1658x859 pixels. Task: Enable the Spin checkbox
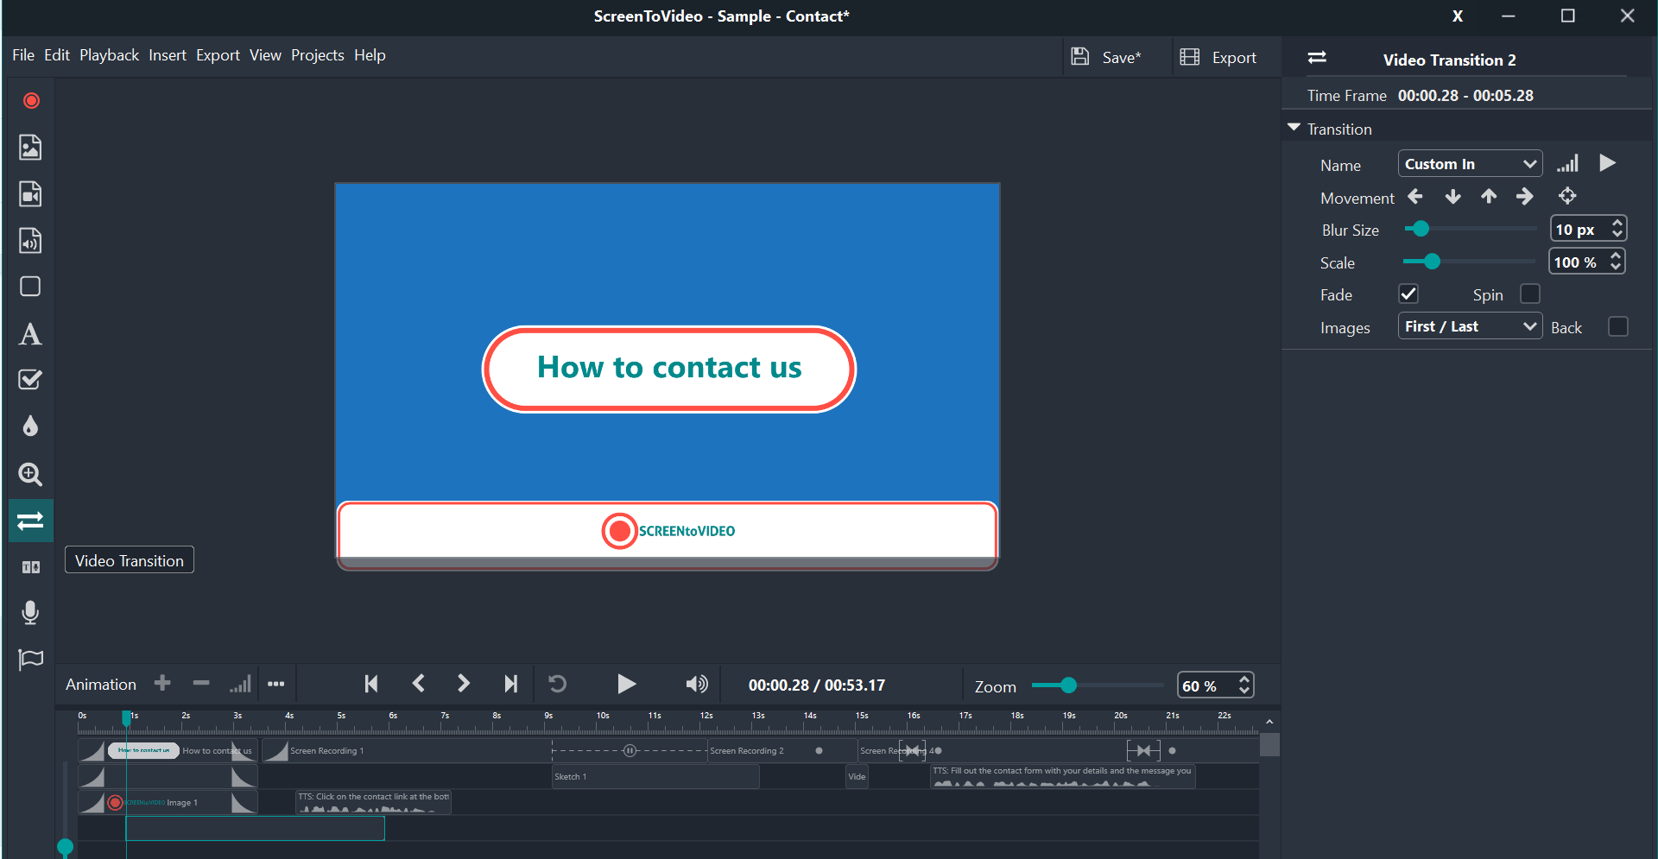pos(1530,294)
